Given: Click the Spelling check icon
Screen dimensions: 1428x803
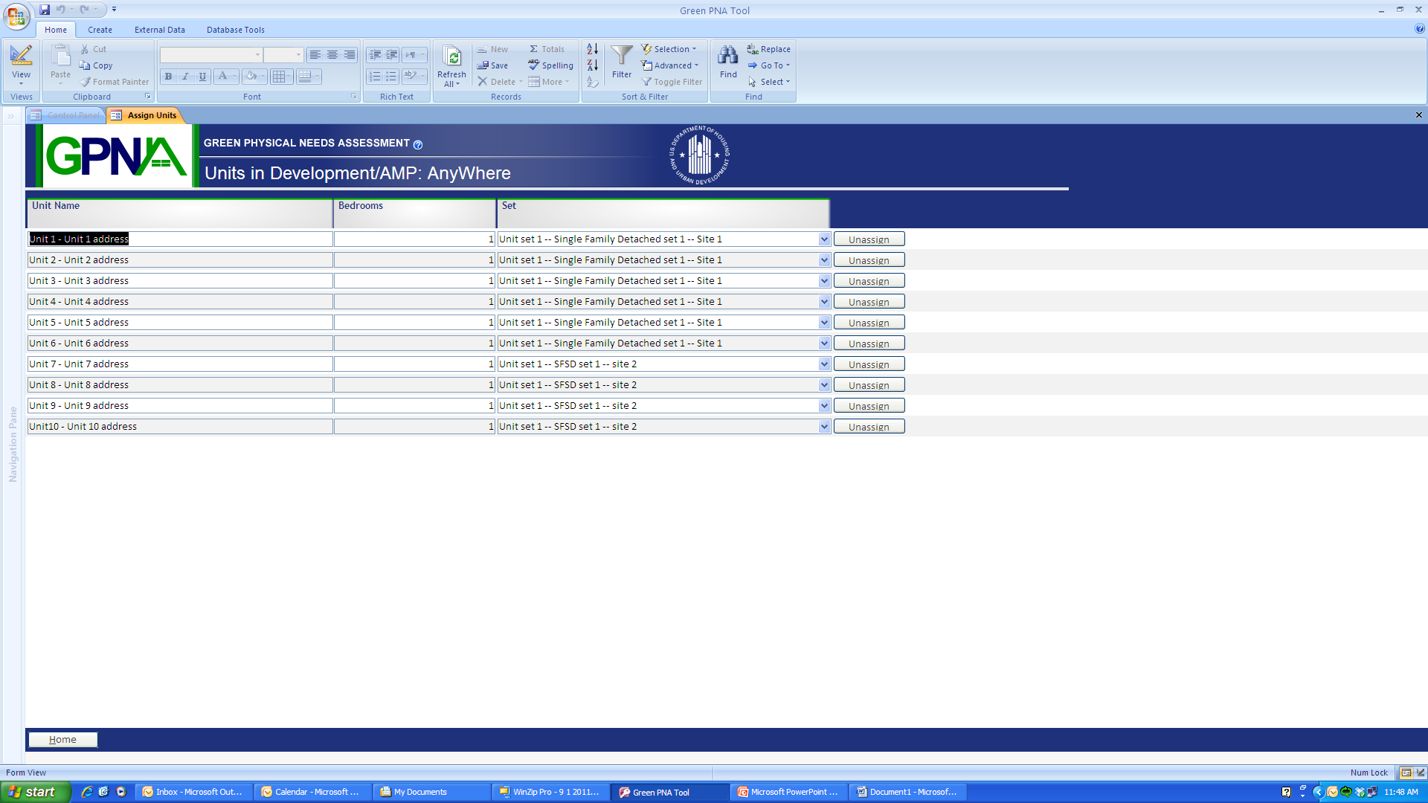Looking at the screenshot, I should click(534, 65).
